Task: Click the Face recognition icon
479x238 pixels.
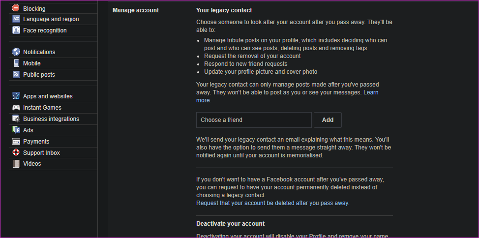Action: 16,30
